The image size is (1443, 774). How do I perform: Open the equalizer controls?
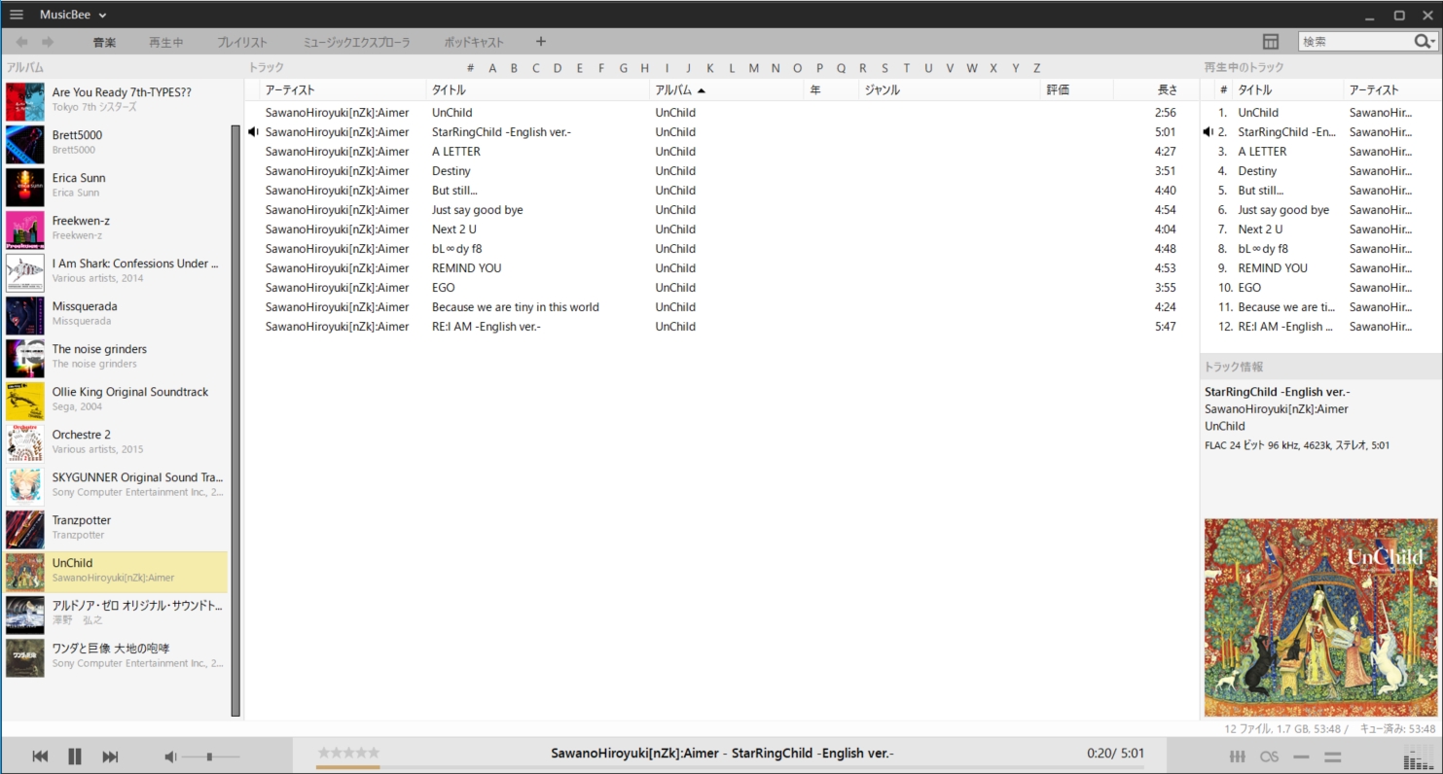(1239, 756)
